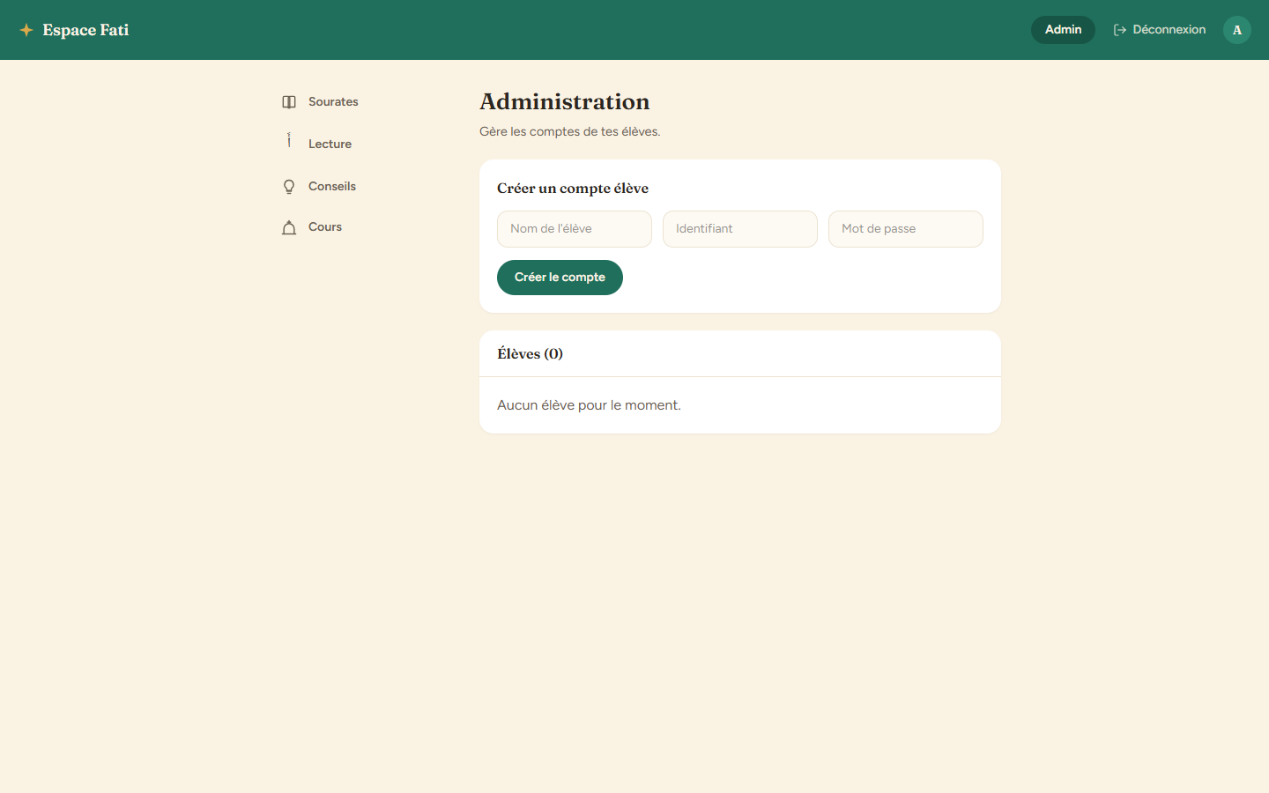Click the Espace Fati home title

85,30
